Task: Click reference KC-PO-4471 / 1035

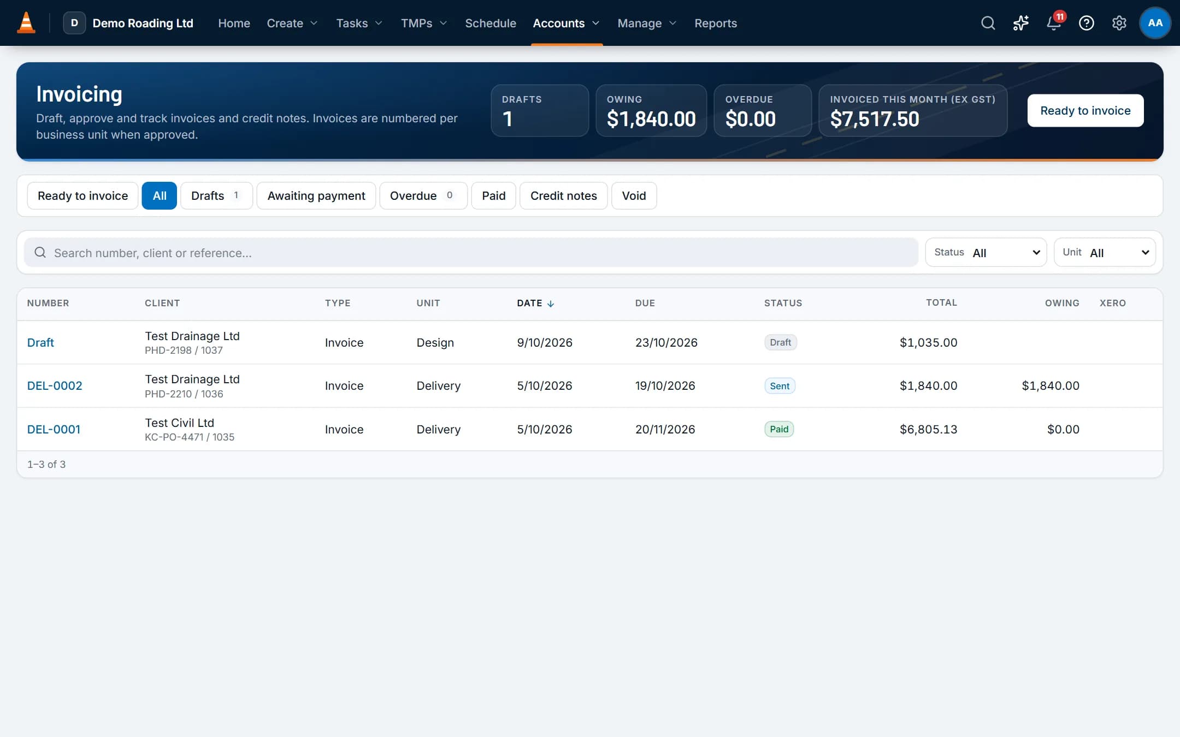Action: [x=189, y=437]
